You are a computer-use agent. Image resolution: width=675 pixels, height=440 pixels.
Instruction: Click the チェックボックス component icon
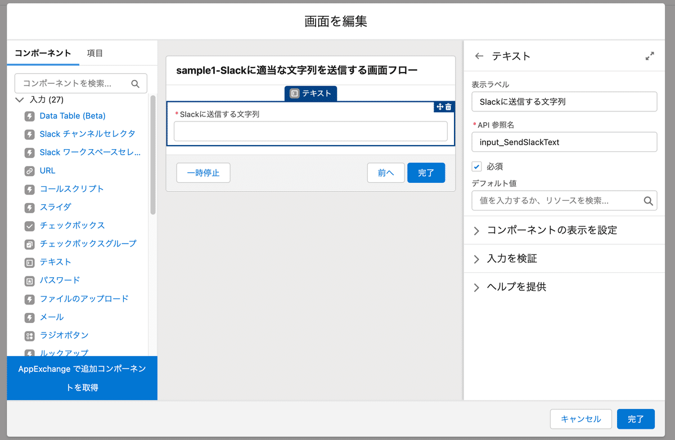click(30, 226)
